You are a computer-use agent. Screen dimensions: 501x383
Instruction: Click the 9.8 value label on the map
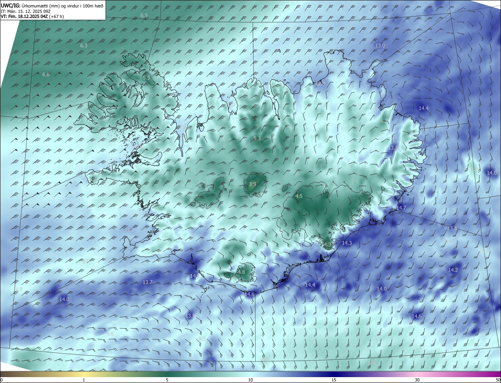[x=19, y=289]
